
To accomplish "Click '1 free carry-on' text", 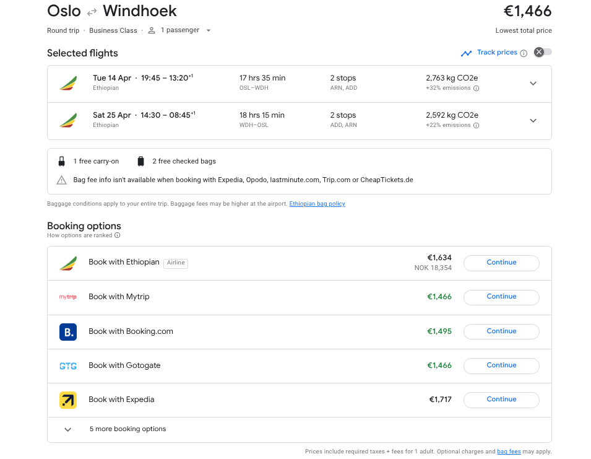I will coord(96,162).
